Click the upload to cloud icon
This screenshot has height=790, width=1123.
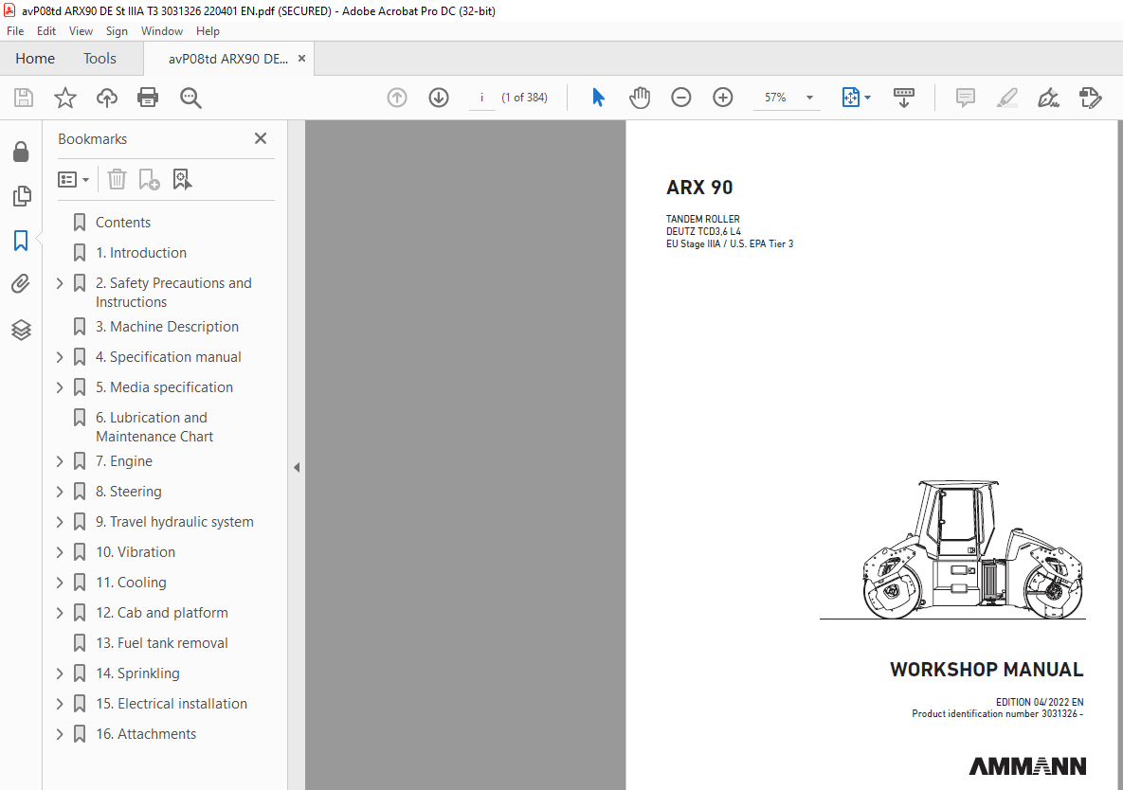107,98
